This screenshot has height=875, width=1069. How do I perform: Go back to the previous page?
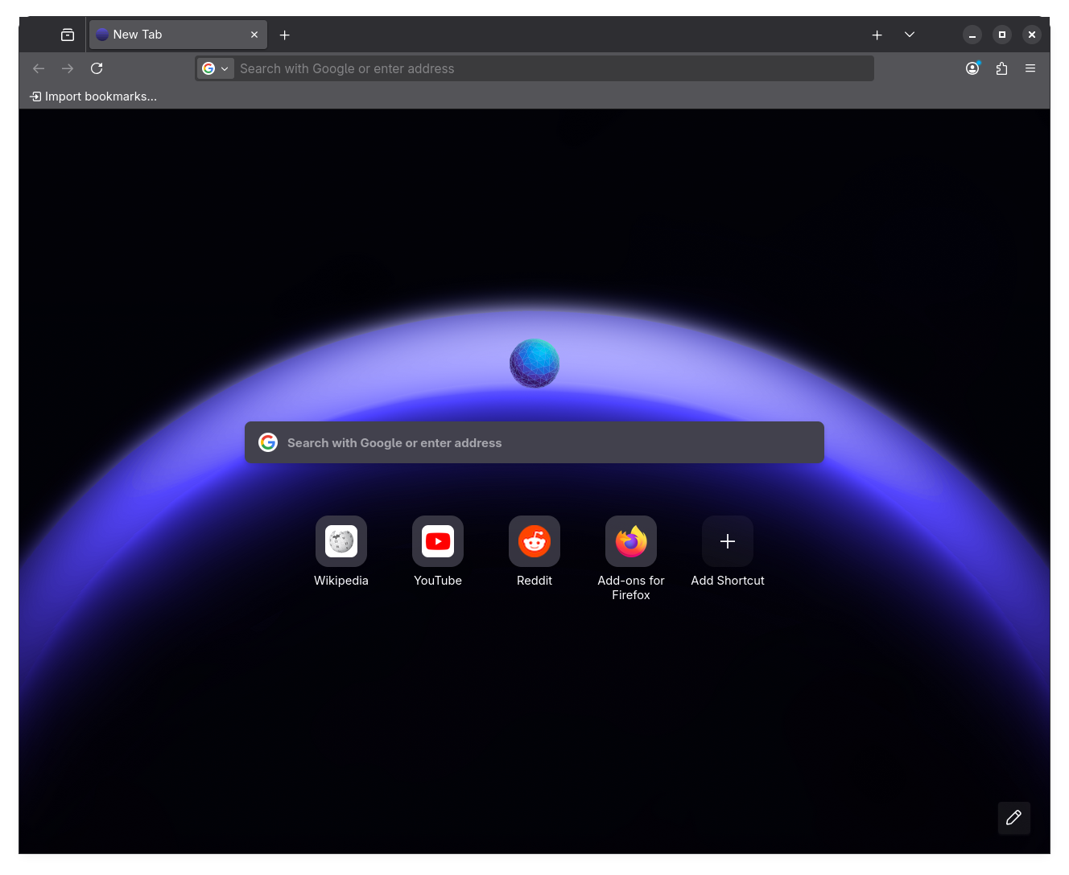39,68
